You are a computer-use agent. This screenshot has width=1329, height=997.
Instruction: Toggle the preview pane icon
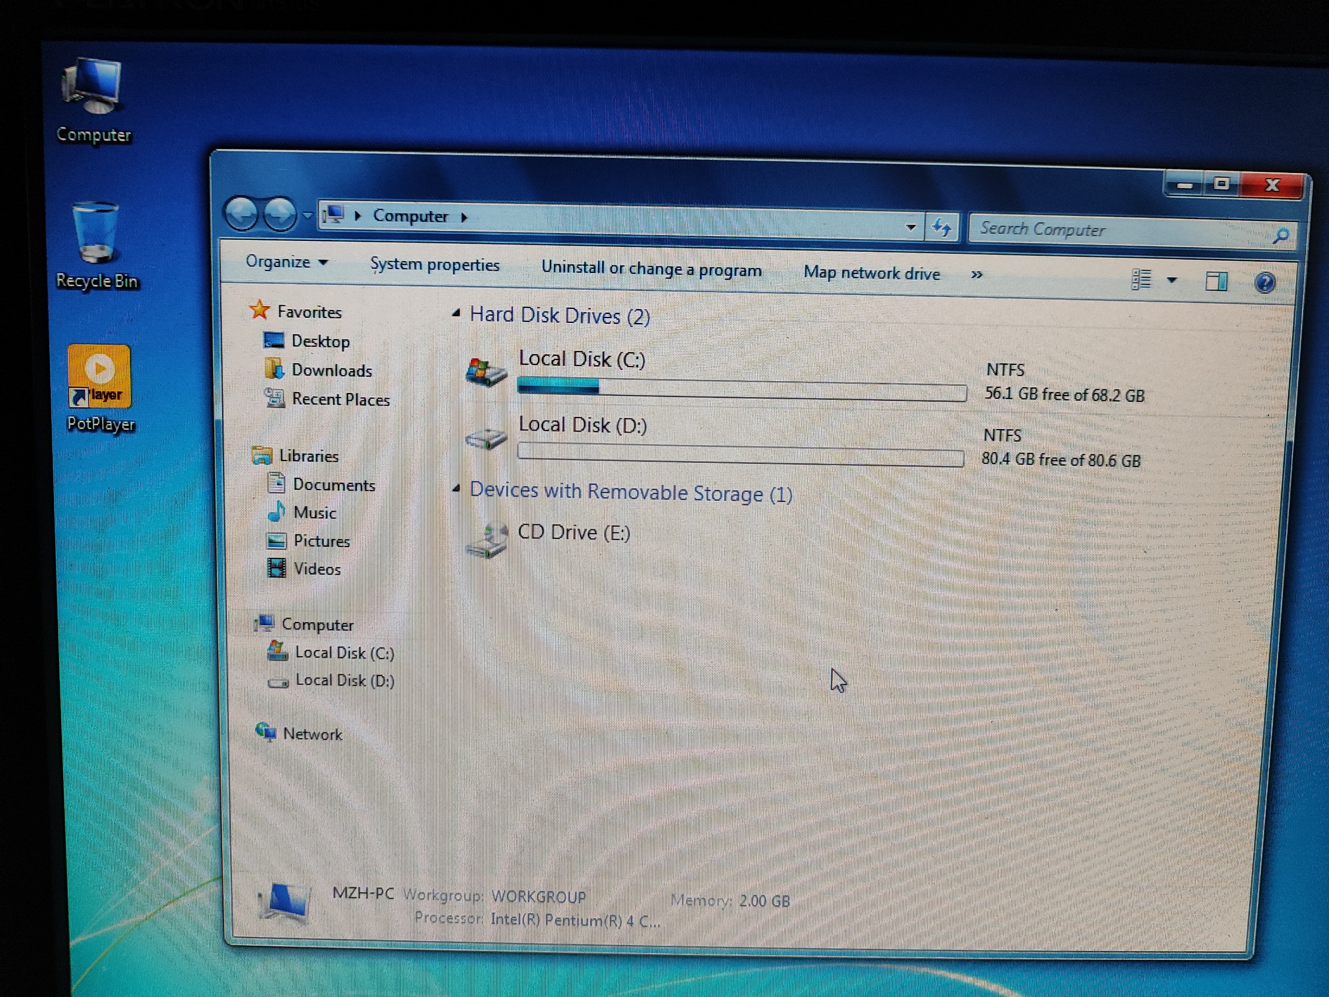pyautogui.click(x=1216, y=280)
